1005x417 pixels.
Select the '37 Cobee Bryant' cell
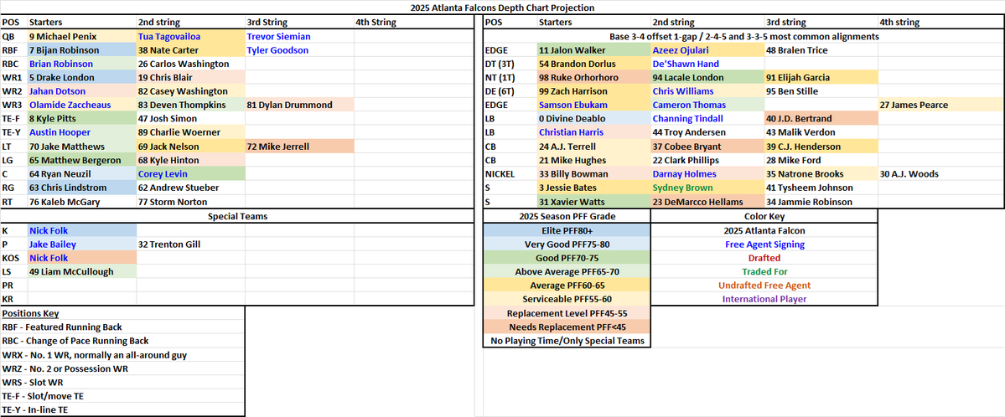707,146
